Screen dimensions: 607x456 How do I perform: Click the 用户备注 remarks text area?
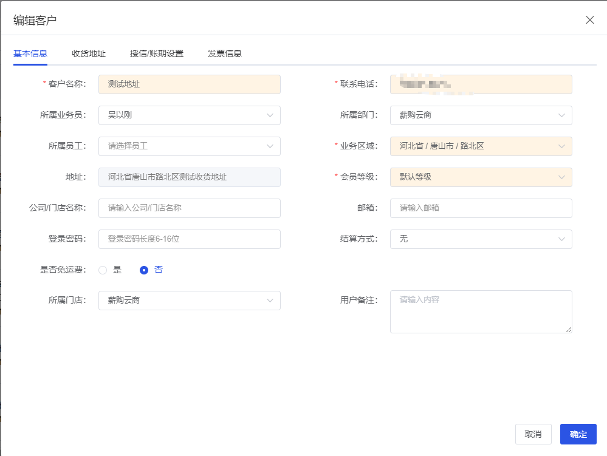[x=480, y=311]
